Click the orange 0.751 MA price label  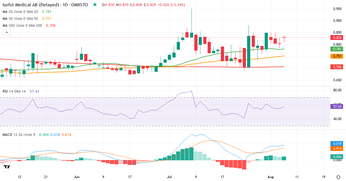(337, 56)
